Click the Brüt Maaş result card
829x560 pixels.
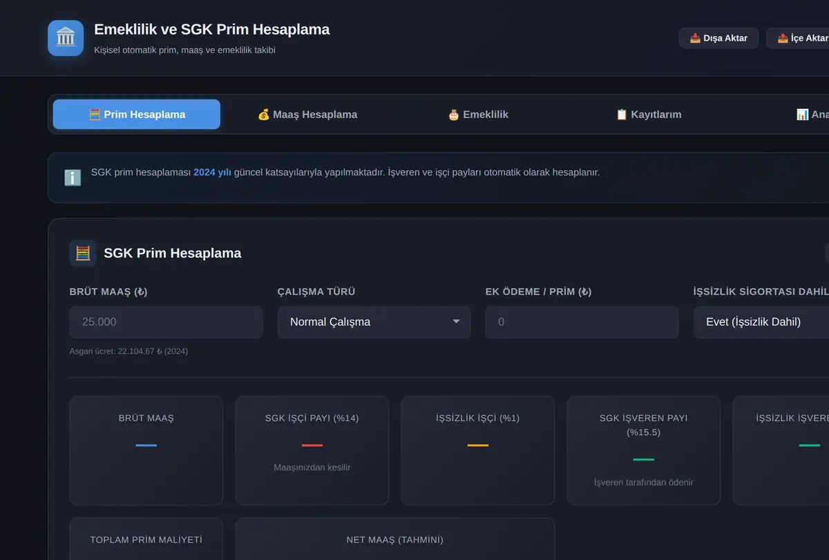pos(146,450)
